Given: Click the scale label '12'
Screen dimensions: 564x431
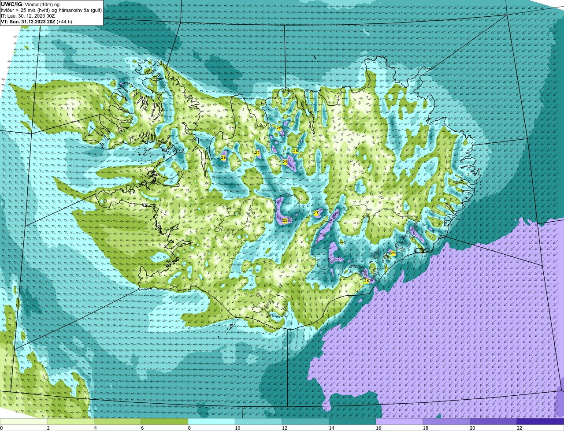Looking at the screenshot, I should 284,428.
